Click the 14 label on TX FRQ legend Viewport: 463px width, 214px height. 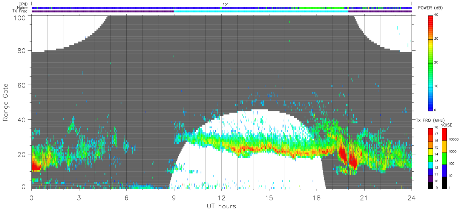click(x=435, y=154)
